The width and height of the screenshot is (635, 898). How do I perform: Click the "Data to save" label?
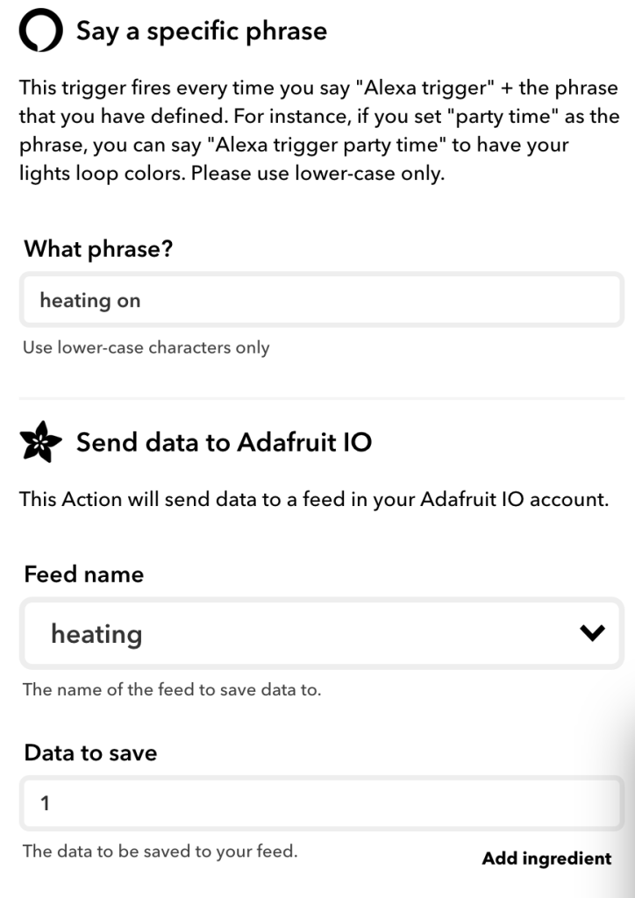[90, 753]
